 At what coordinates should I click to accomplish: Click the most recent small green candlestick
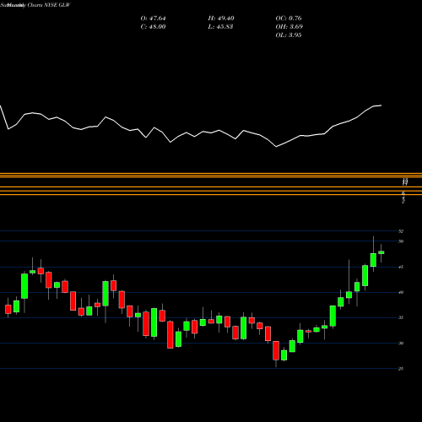pyautogui.click(x=381, y=252)
